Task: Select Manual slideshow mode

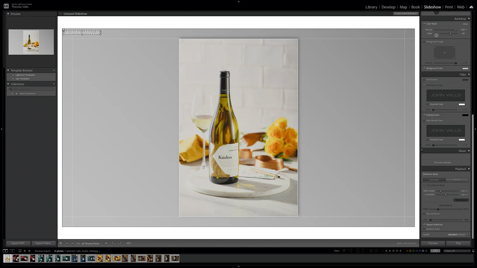Action: [x=457, y=180]
